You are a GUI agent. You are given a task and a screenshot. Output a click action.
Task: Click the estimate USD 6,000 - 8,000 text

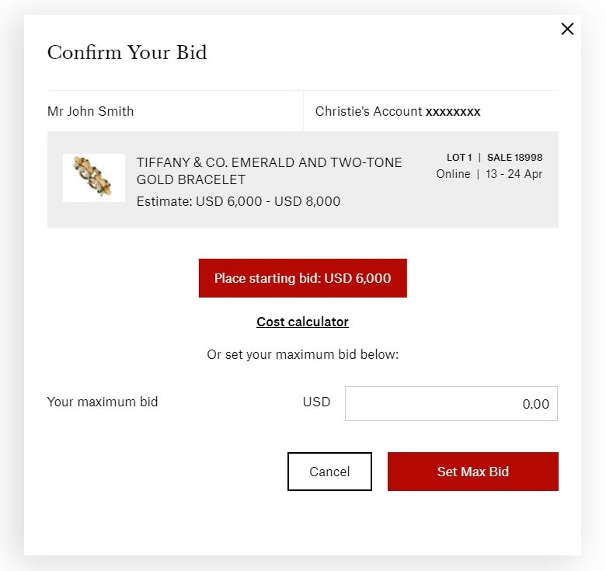(238, 201)
